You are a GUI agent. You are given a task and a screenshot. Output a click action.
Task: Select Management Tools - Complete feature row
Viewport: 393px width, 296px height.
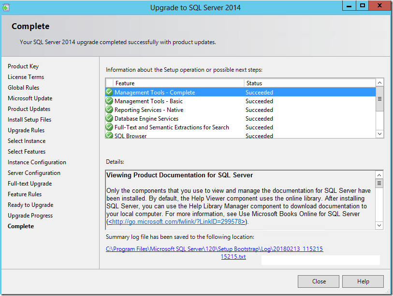pos(241,92)
